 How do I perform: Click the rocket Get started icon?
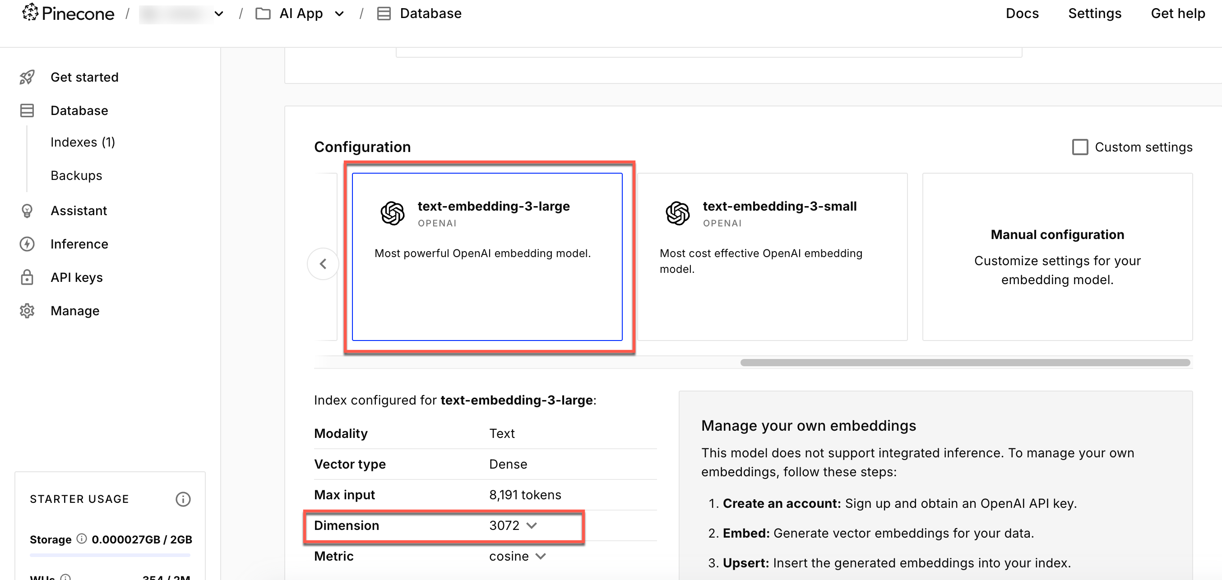tap(27, 77)
